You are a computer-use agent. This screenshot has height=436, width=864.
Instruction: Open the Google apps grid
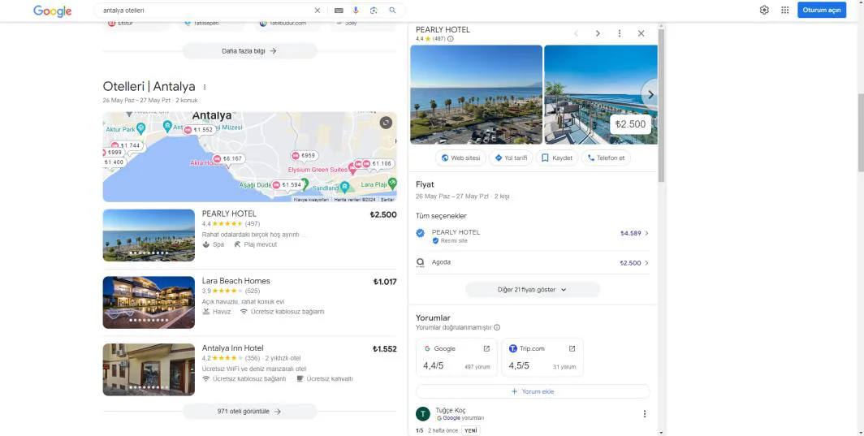[785, 10]
